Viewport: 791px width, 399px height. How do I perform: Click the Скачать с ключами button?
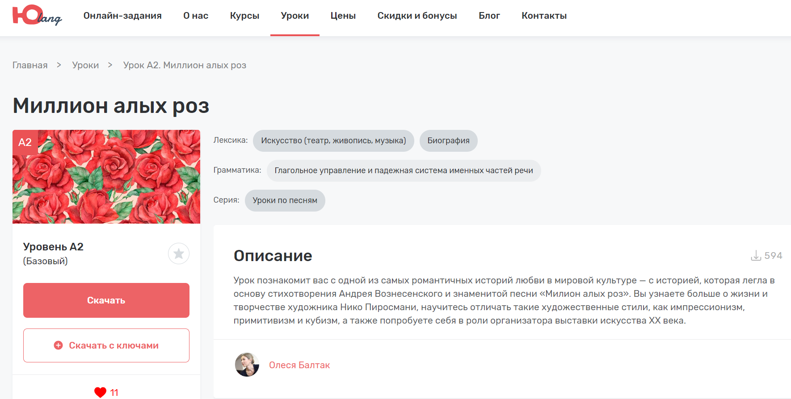coord(106,345)
